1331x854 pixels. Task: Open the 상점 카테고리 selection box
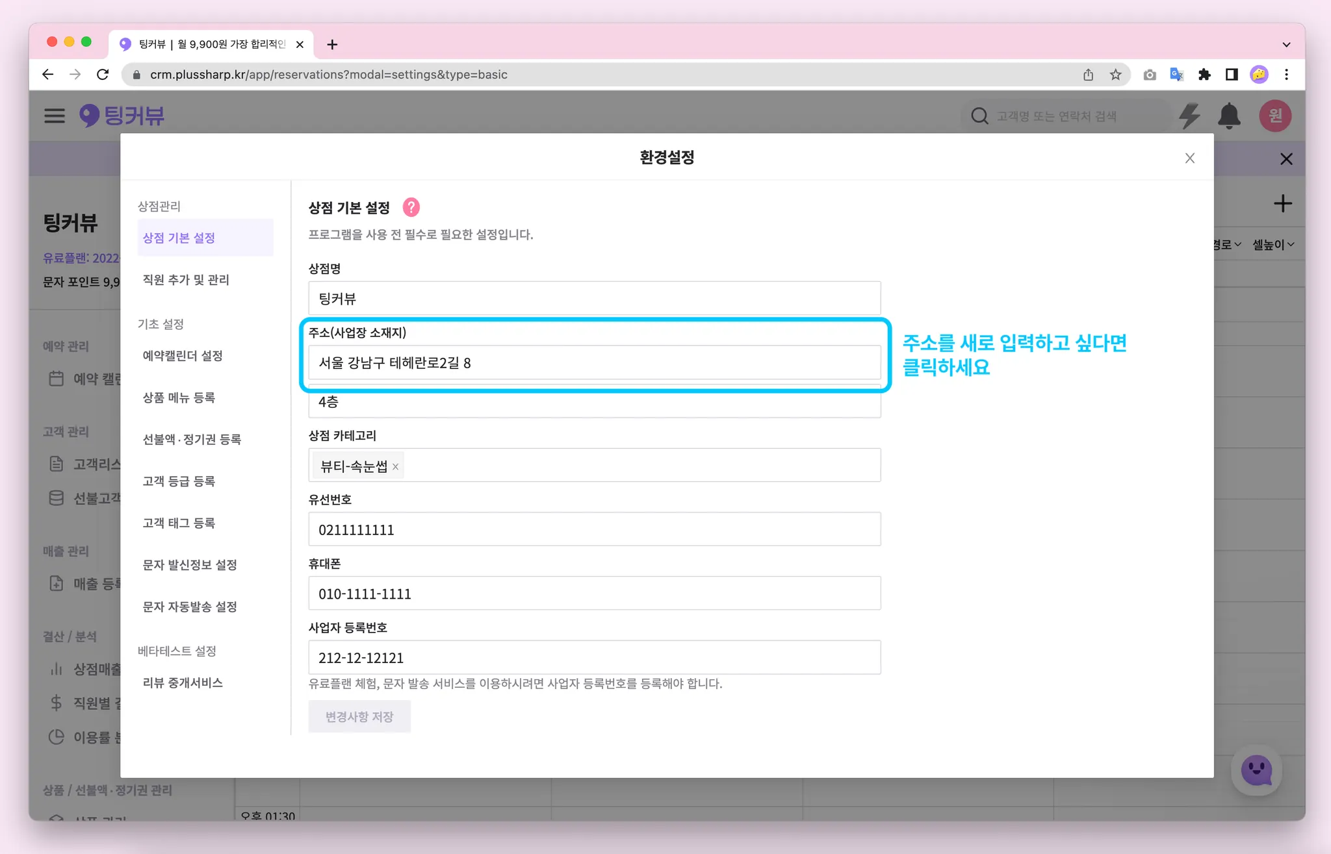(x=637, y=466)
